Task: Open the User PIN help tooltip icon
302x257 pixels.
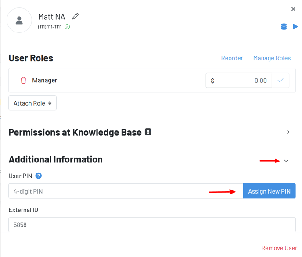Action: tap(39, 176)
